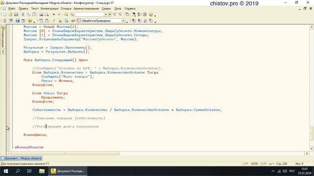Image resolution: width=314 pixels, height=176 pixels.
Task: Redo the last undone edit
Action: click(x=59, y=14)
